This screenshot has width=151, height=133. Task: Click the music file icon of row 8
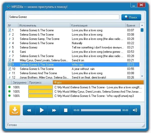pyautogui.click(x=10, y=60)
